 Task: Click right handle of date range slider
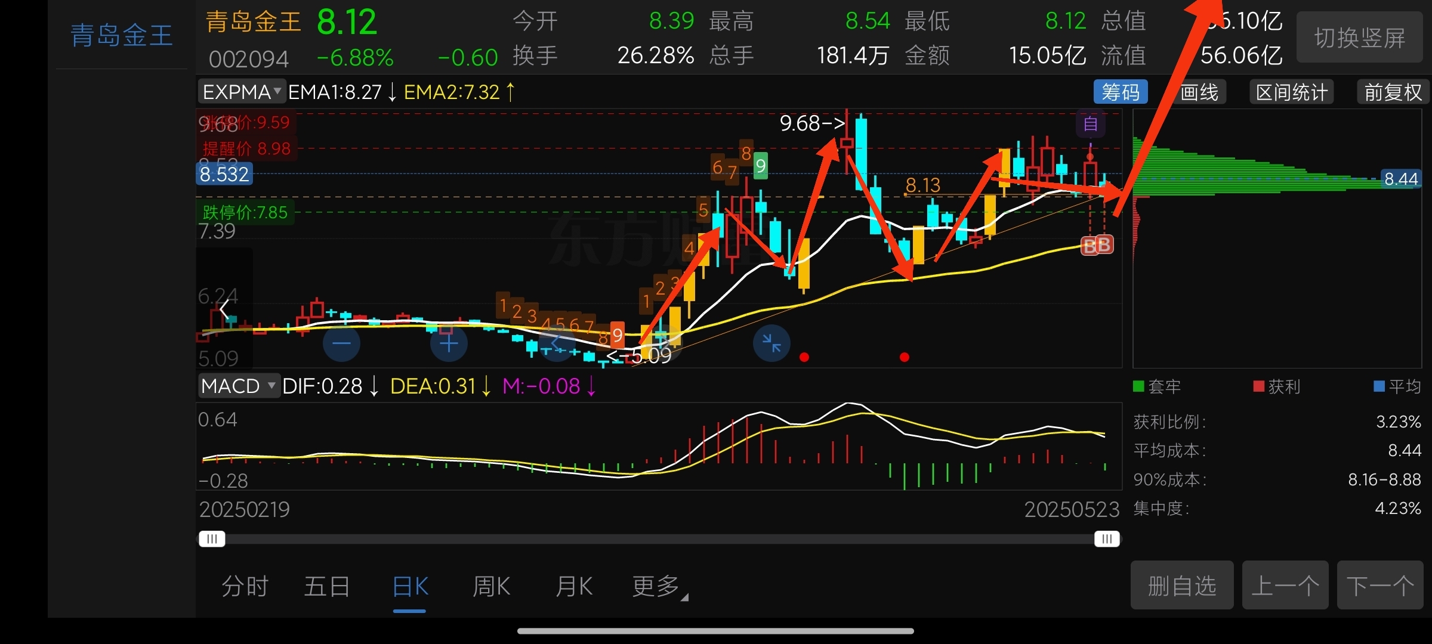[1107, 539]
